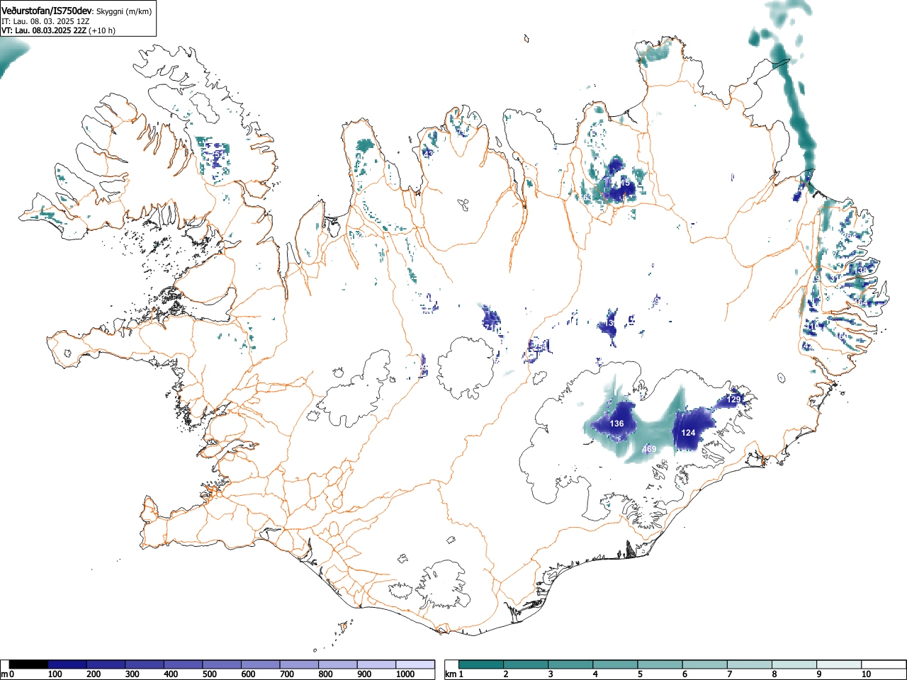The height and width of the screenshot is (680, 907).
Task: Select the black 0–100 m legend swatch
Action: 28,664
